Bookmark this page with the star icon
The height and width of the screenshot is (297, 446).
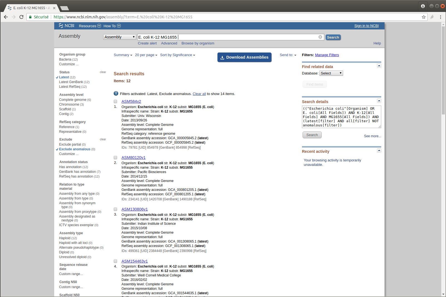(x=424, y=17)
